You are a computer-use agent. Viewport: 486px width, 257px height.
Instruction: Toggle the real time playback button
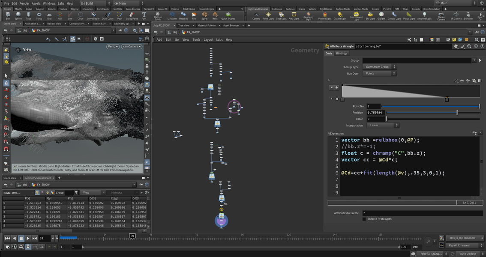28,246
